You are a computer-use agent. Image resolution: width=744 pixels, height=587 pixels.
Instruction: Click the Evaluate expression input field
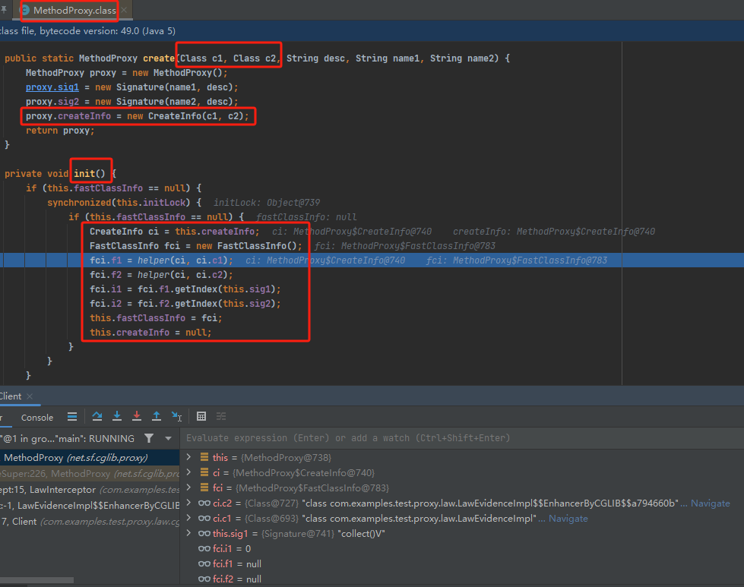[461, 438]
